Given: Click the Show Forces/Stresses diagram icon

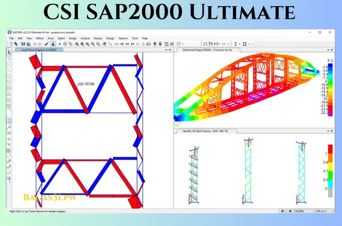Looking at the screenshot, I should [x=217, y=44].
